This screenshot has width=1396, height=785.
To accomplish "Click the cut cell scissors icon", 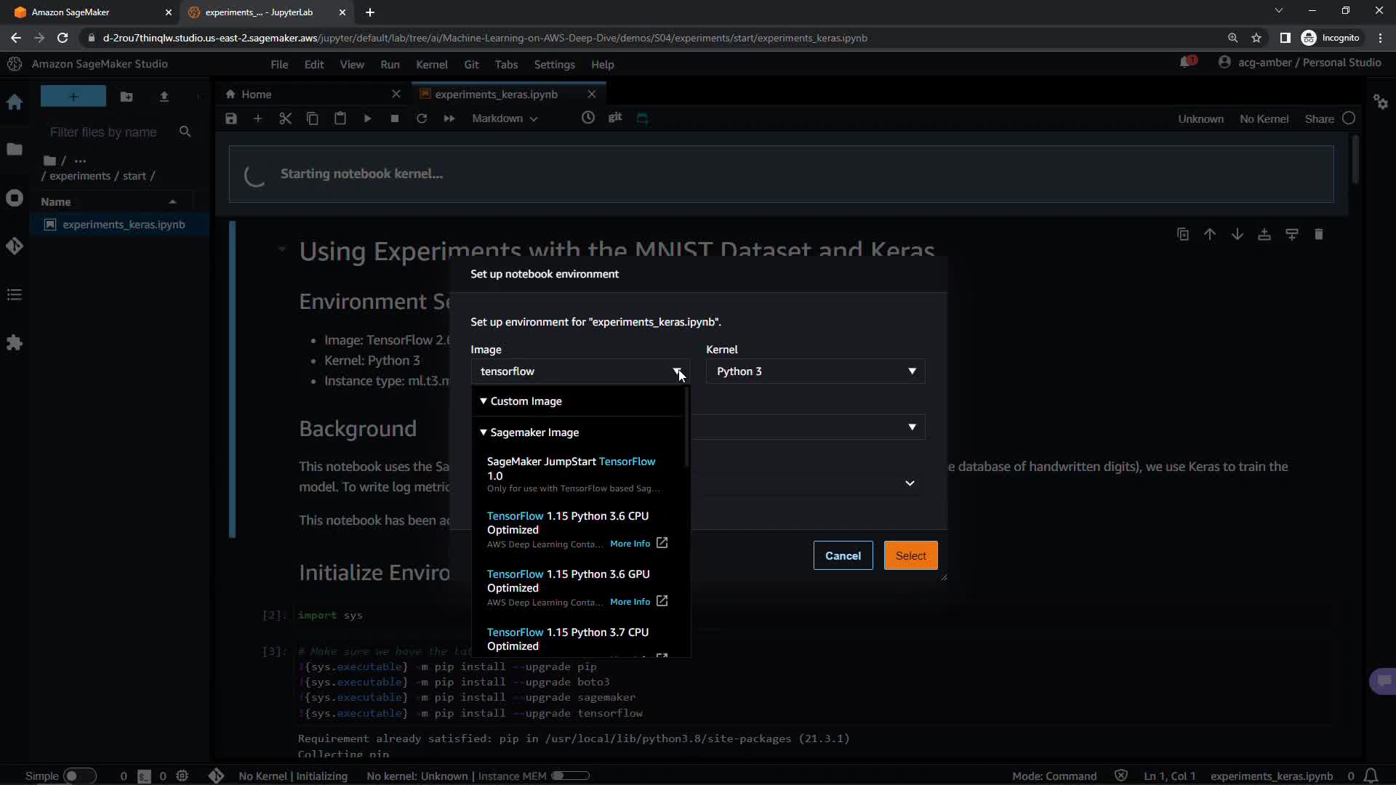I will coord(285,118).
